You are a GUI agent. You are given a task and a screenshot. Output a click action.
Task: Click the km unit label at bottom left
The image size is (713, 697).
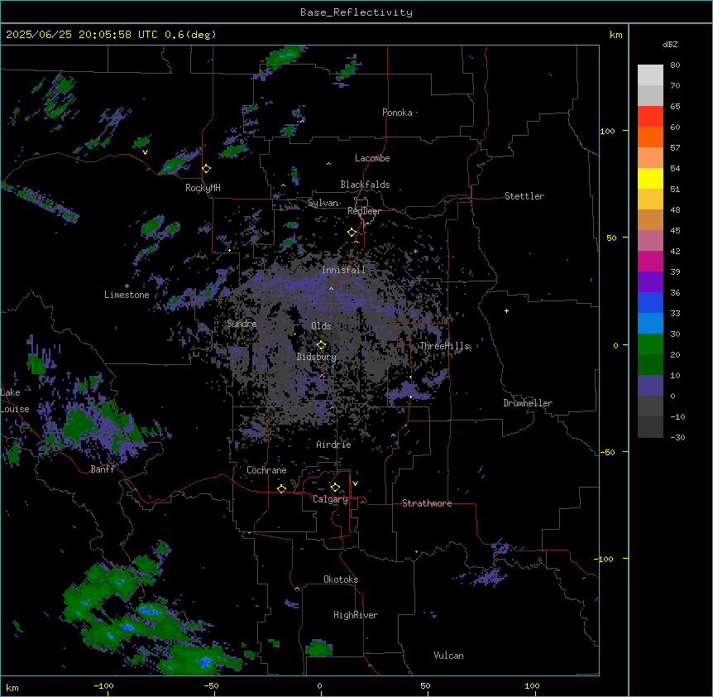click(12, 687)
